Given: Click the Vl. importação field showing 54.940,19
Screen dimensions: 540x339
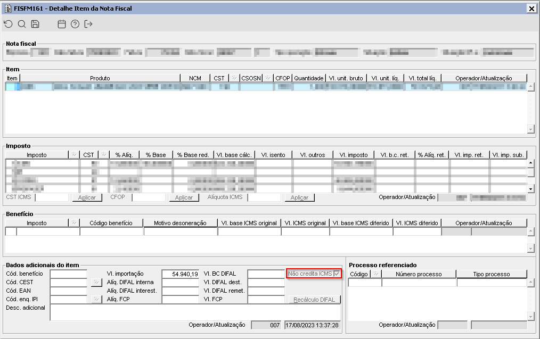Looking at the screenshot, I should pyautogui.click(x=181, y=274).
